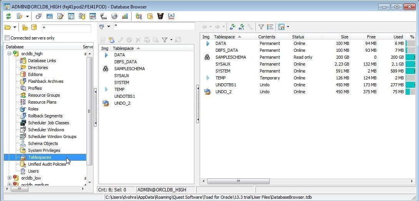Collapse the orcldb_high tree node
Image resolution: width=419 pixels, height=201 pixels.
coord(9,54)
